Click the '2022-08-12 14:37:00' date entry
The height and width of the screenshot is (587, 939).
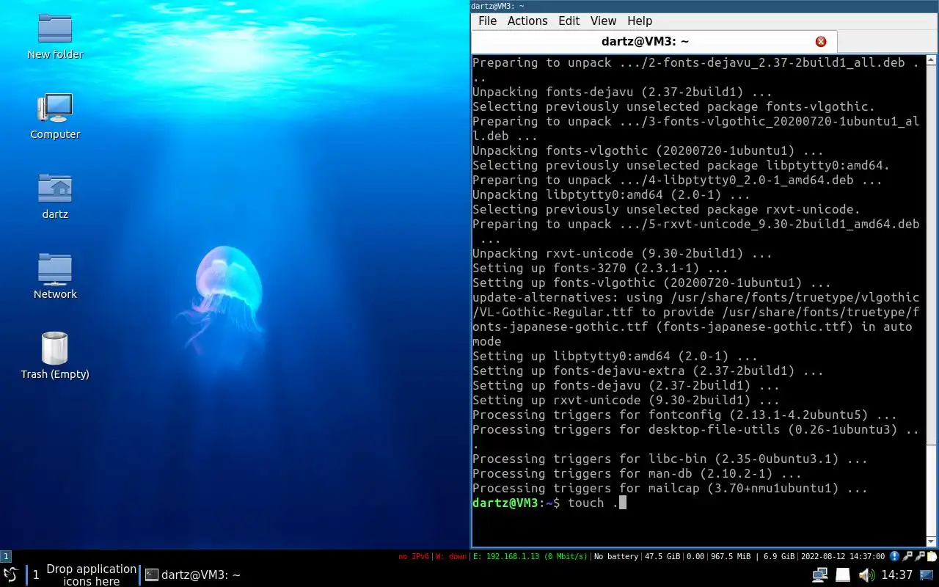pos(844,556)
